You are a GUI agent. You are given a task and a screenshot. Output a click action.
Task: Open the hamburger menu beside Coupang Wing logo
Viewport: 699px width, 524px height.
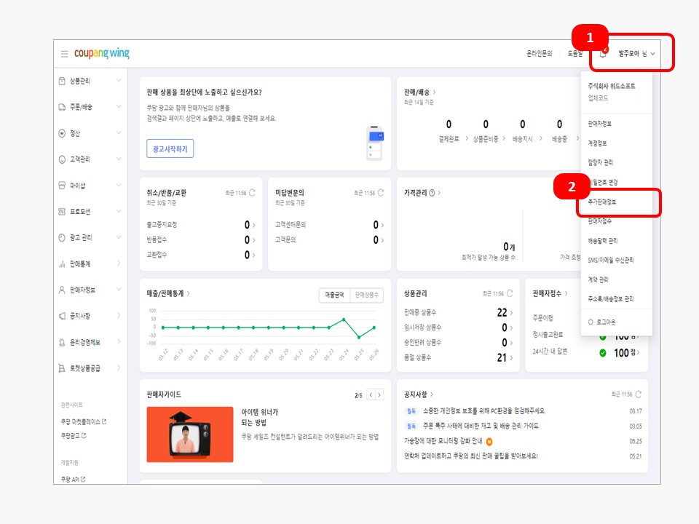pos(64,54)
